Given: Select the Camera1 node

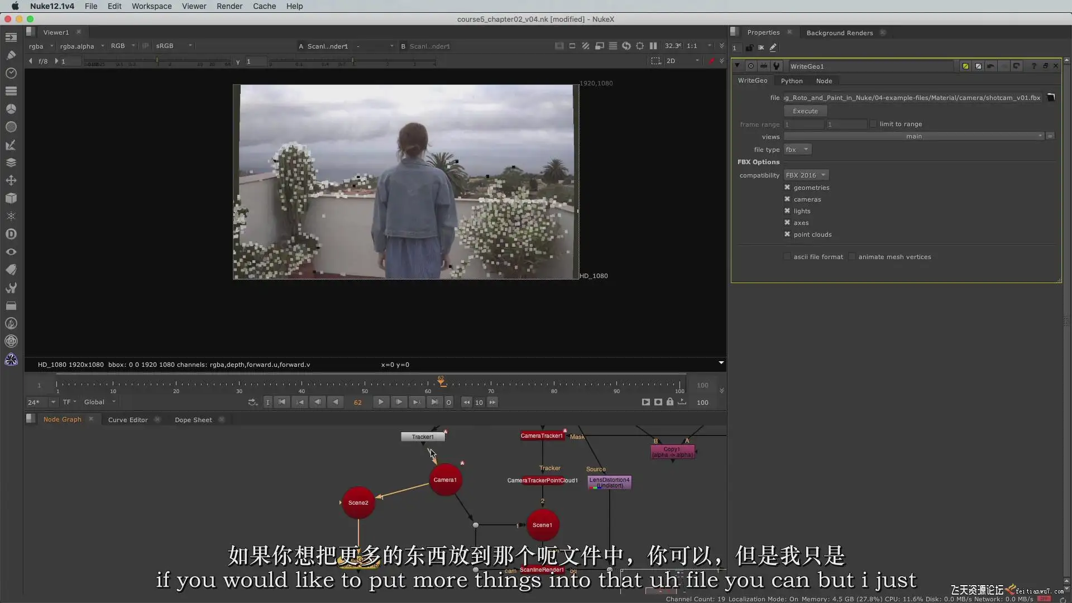Looking at the screenshot, I should click(x=445, y=480).
